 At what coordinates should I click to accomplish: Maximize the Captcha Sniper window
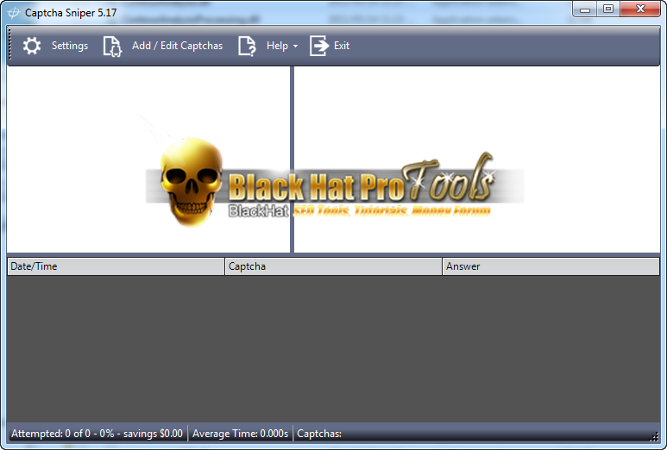(x=608, y=9)
